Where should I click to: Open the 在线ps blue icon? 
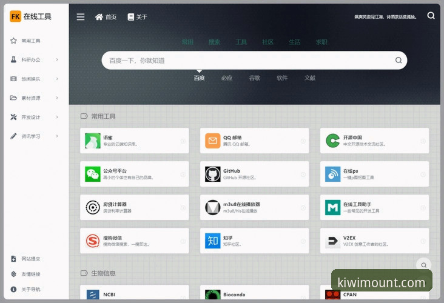point(333,174)
